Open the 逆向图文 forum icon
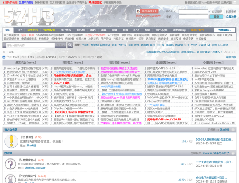239x183 pixels. (11, 179)
